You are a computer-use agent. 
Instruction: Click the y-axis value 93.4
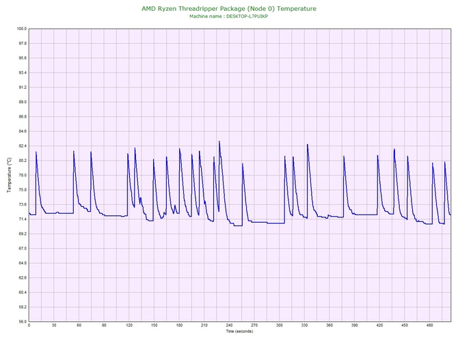(23, 72)
